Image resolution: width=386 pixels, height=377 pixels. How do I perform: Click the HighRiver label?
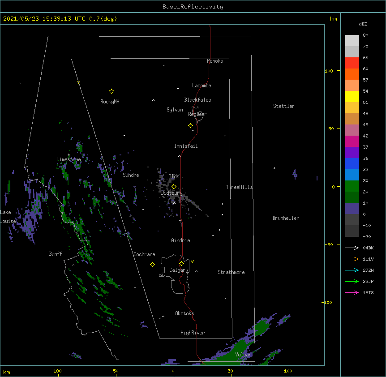click(x=193, y=333)
